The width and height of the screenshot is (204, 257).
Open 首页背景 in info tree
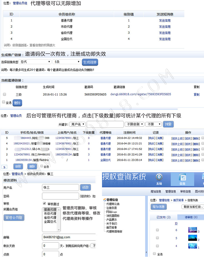(112, 228)
